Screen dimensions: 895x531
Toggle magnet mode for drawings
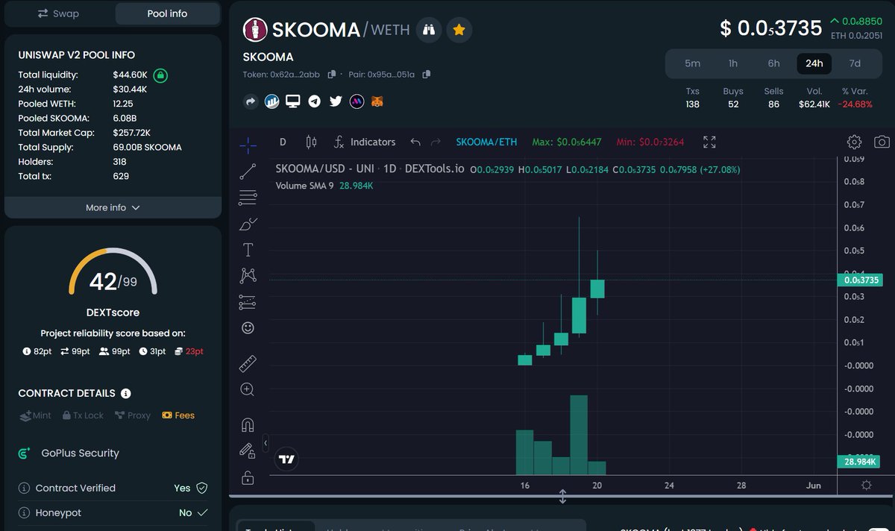[248, 425]
